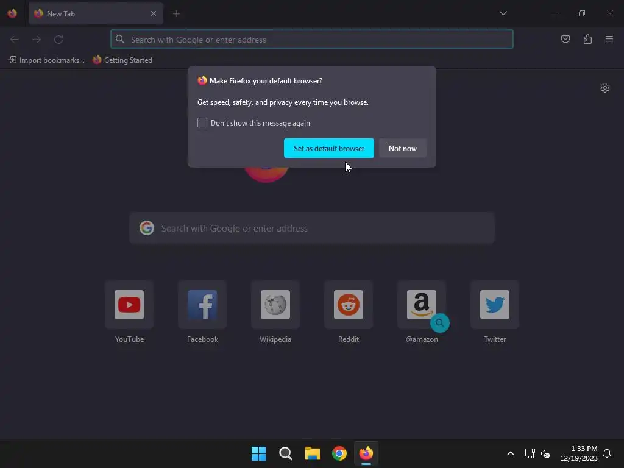Click the search magnifier in the address bar

pos(120,39)
